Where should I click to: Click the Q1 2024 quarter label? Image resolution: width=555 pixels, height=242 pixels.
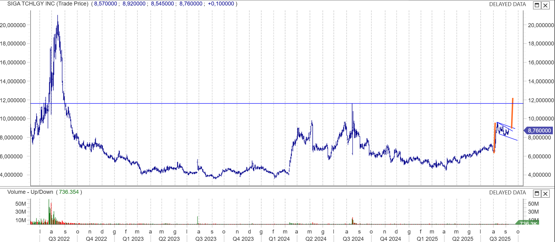(279, 239)
